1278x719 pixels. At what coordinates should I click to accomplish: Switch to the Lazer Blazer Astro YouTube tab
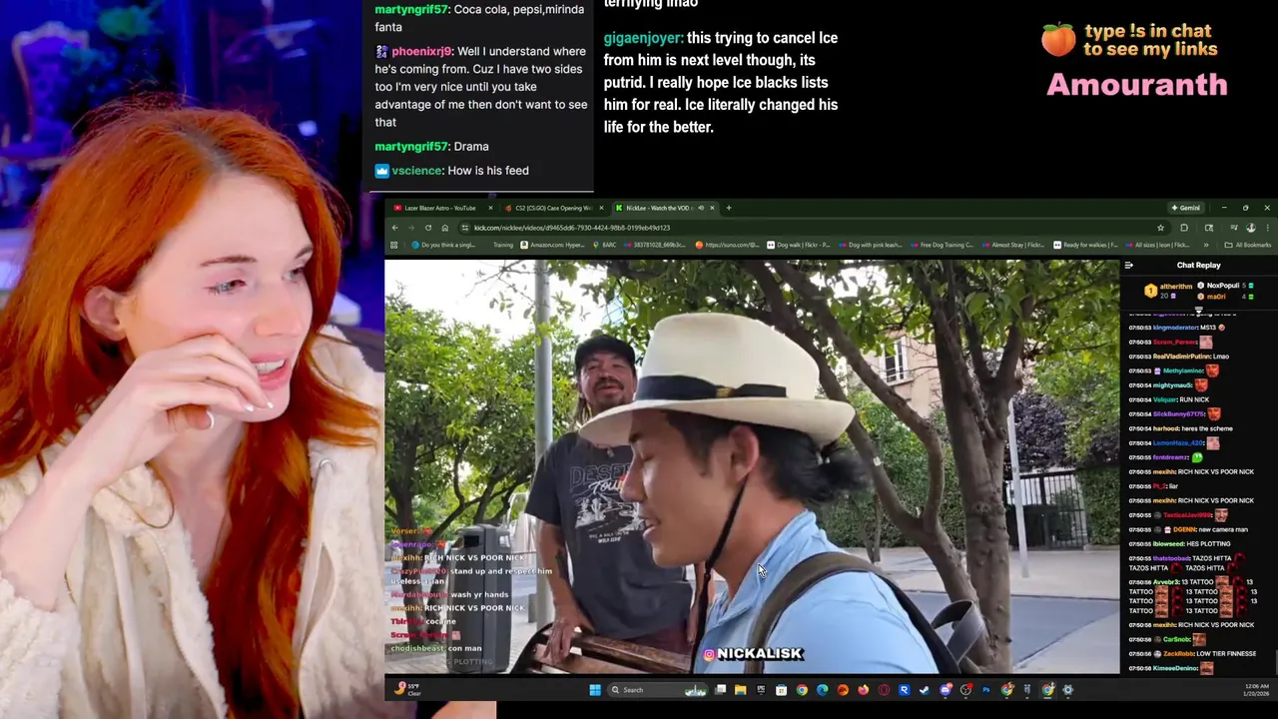440,208
